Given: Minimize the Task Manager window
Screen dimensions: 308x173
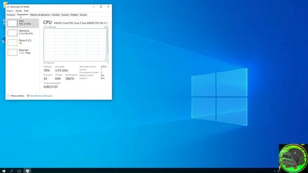Looking at the screenshot, I should [x=94, y=7].
